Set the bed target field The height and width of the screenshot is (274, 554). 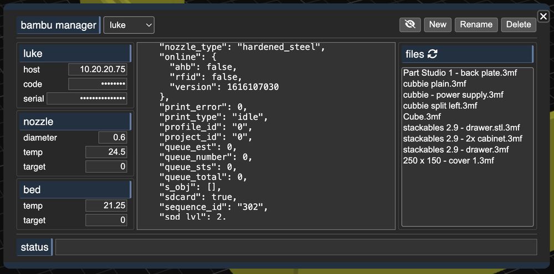pyautogui.click(x=106, y=220)
